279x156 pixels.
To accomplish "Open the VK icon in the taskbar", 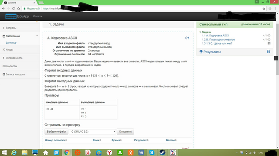I will tap(141, 153).
